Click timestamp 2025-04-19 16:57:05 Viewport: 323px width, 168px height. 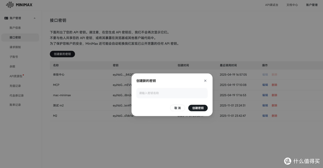pos(233,74)
